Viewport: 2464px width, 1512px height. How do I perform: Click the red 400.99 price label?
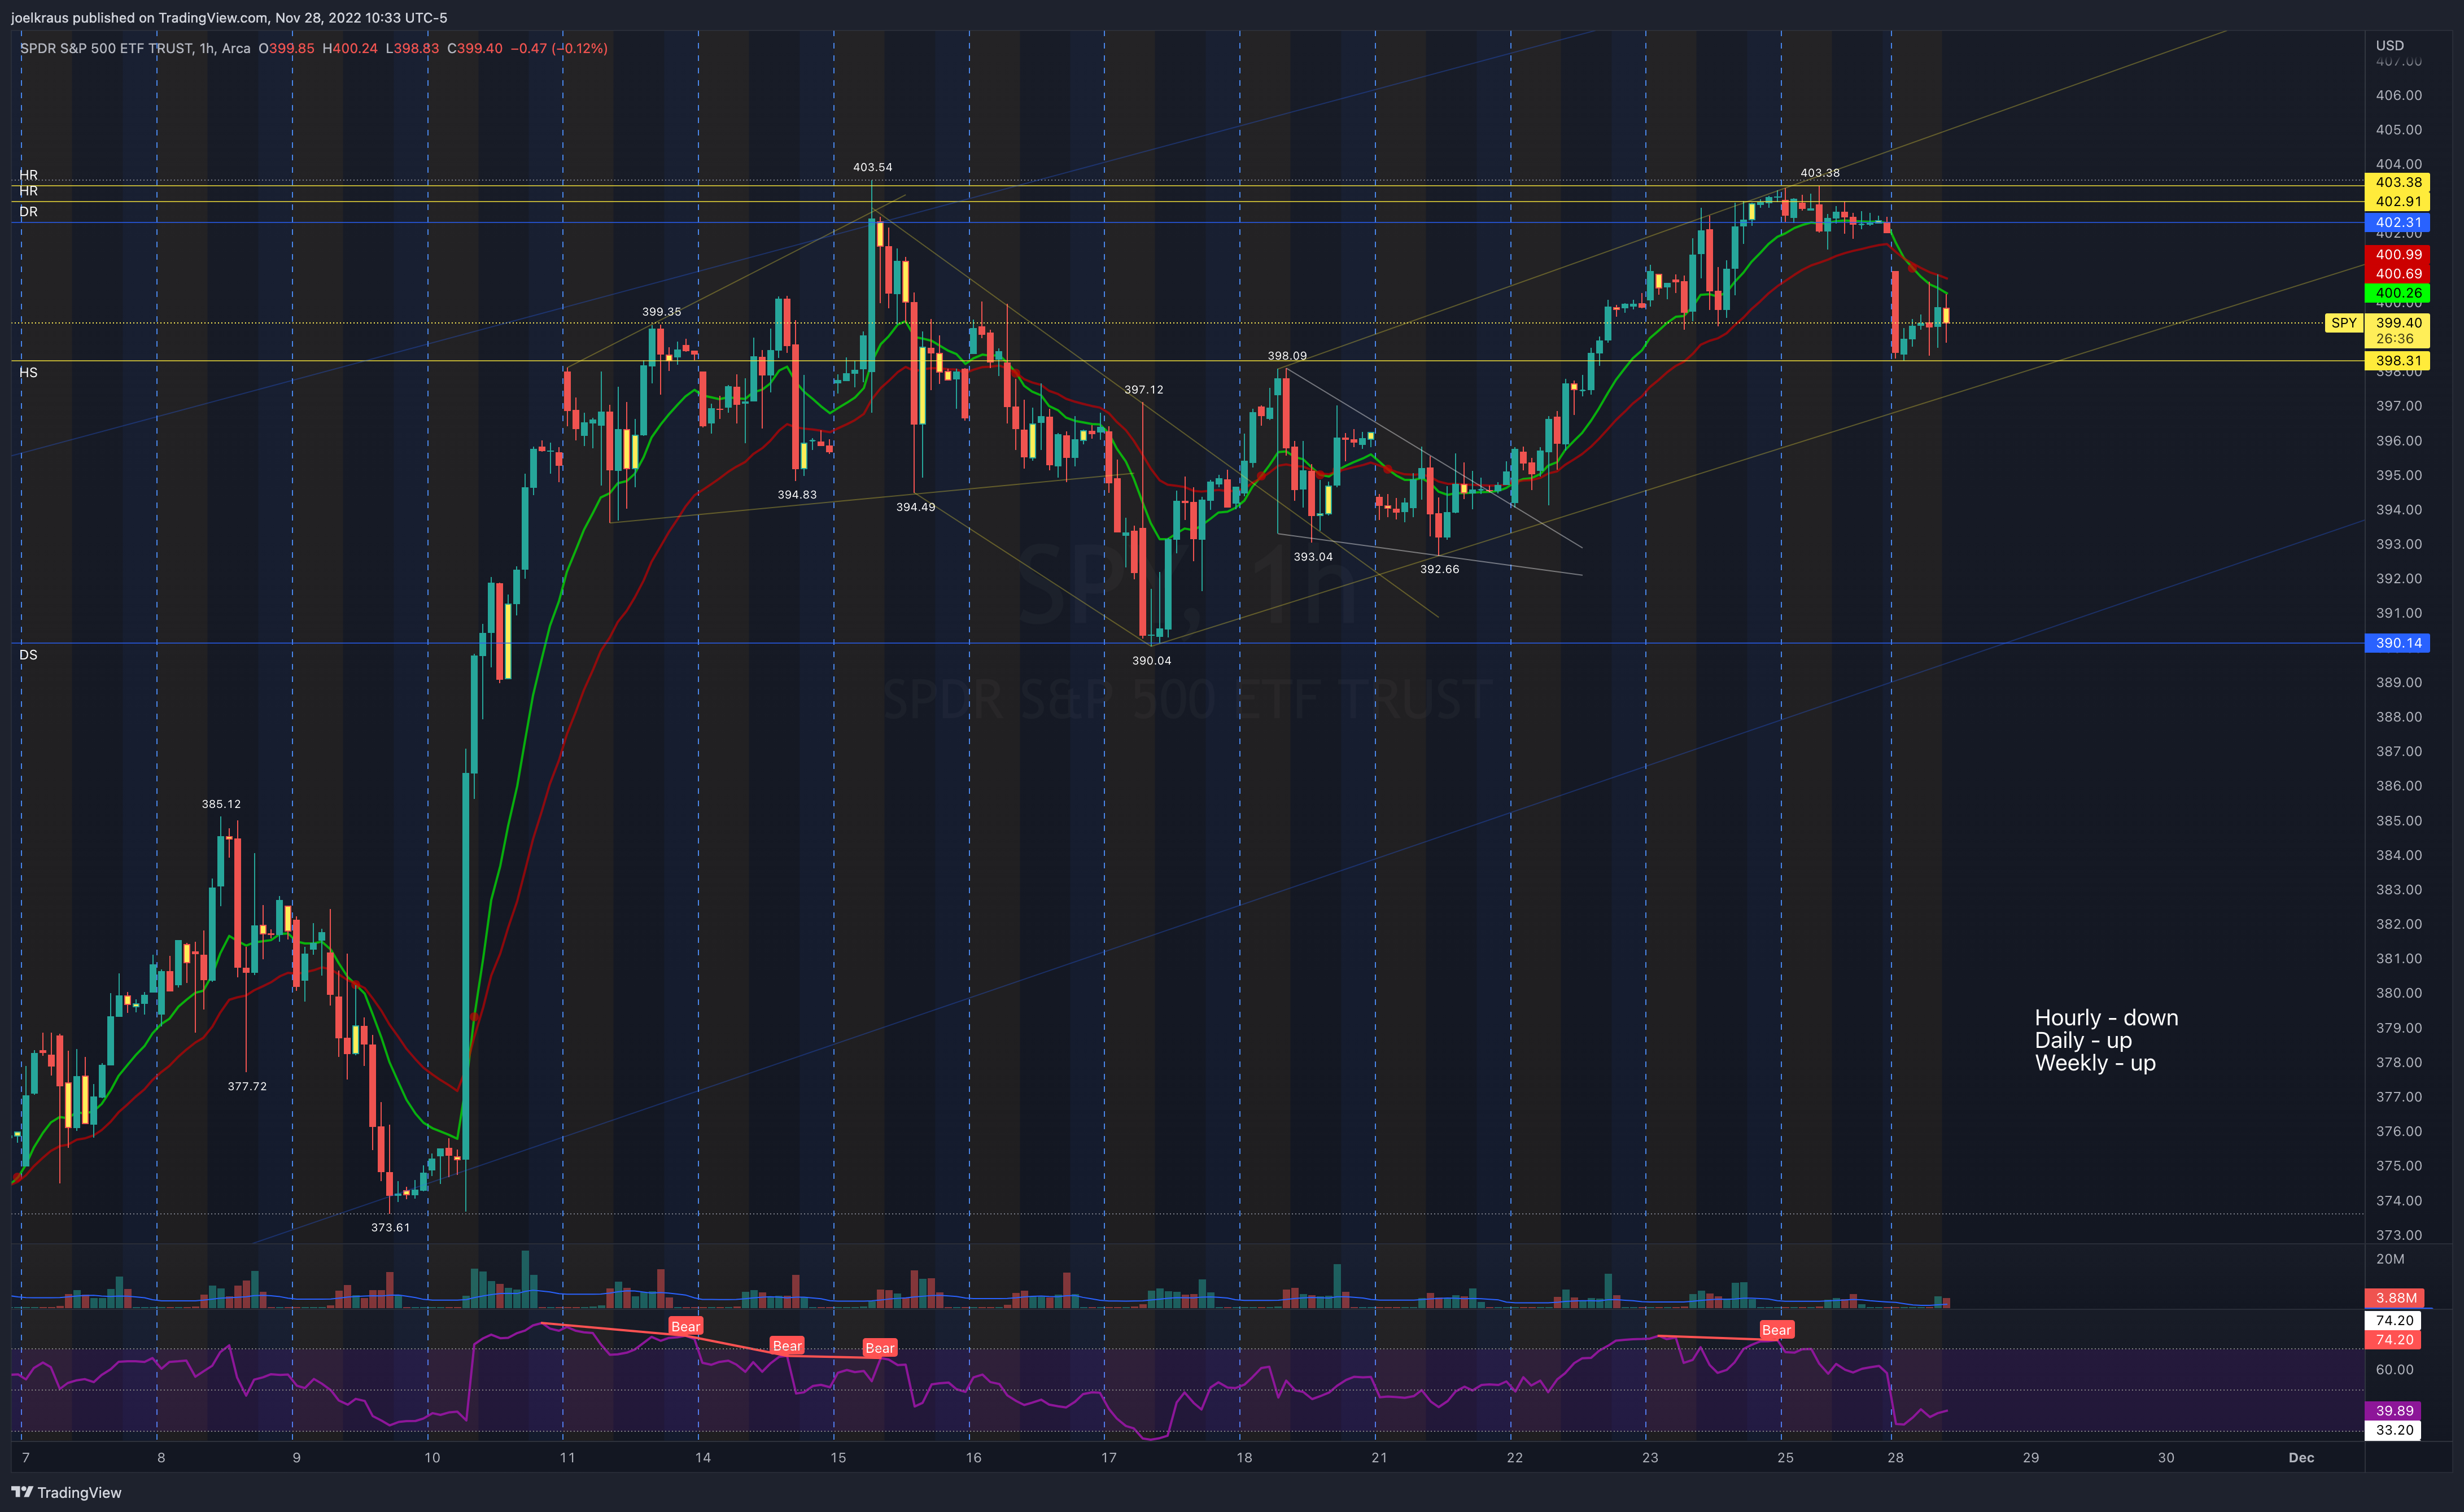(x=2398, y=255)
